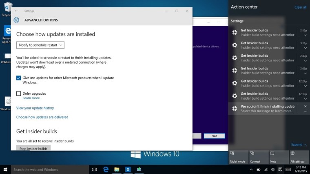This screenshot has height=174, width=310.
Task: Click Next in the purple background window
Action: (214, 136)
